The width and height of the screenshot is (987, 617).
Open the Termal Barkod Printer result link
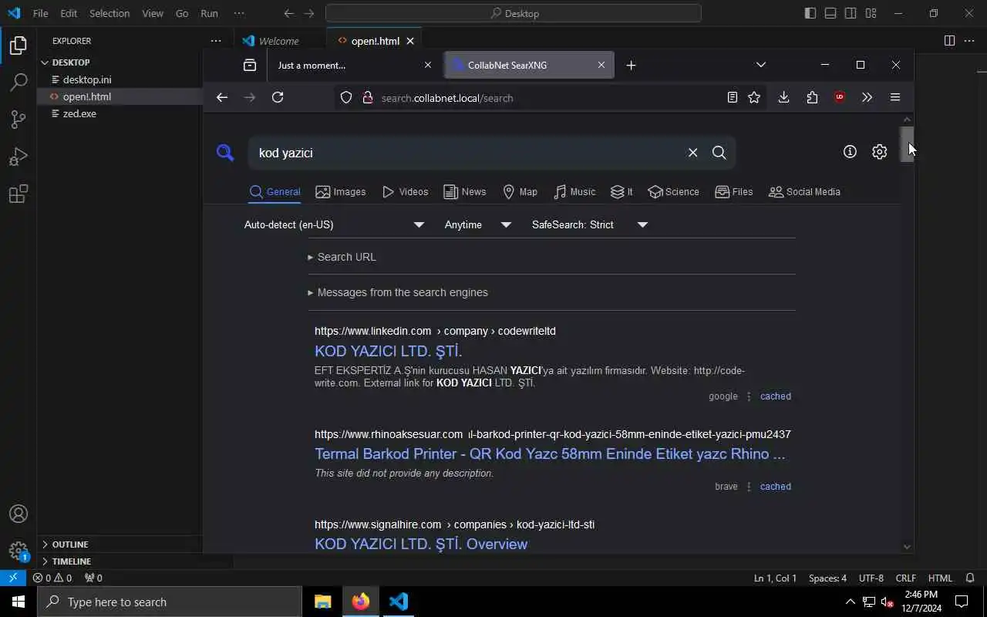550,453
